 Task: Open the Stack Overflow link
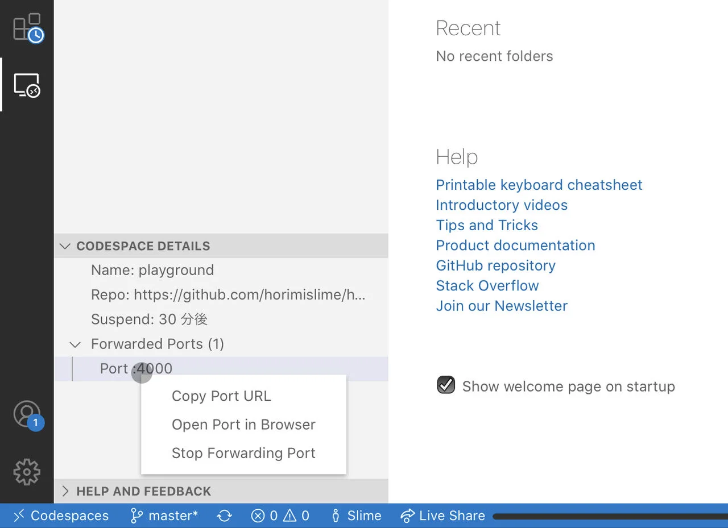[x=487, y=286]
